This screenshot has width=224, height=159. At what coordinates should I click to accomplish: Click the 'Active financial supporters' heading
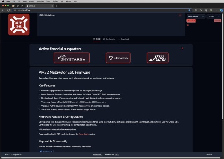tap(60, 49)
